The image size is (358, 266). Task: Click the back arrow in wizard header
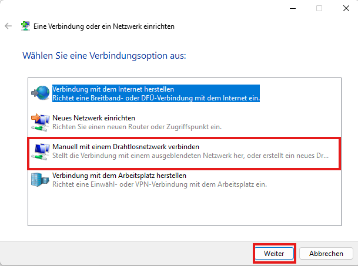[x=8, y=26]
